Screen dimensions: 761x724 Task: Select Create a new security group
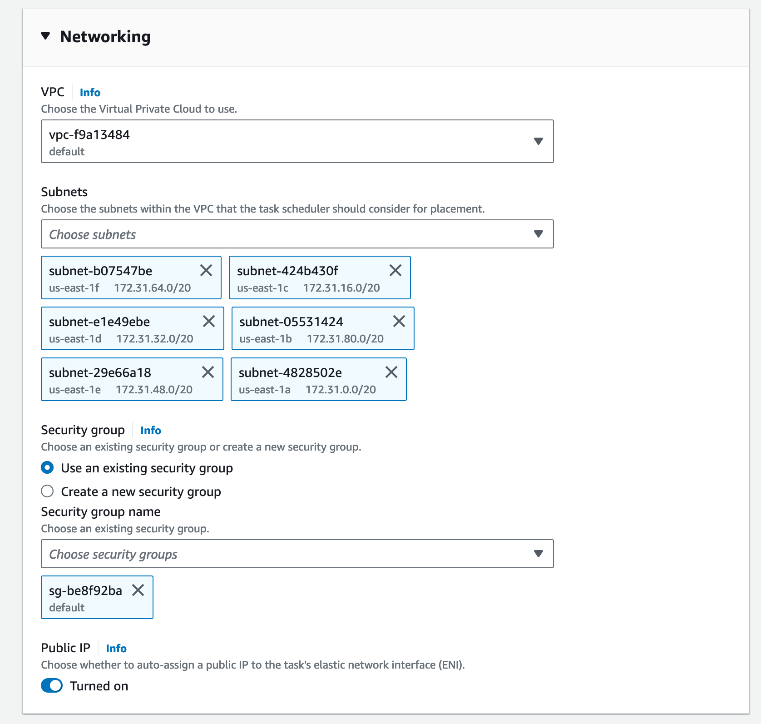47,491
